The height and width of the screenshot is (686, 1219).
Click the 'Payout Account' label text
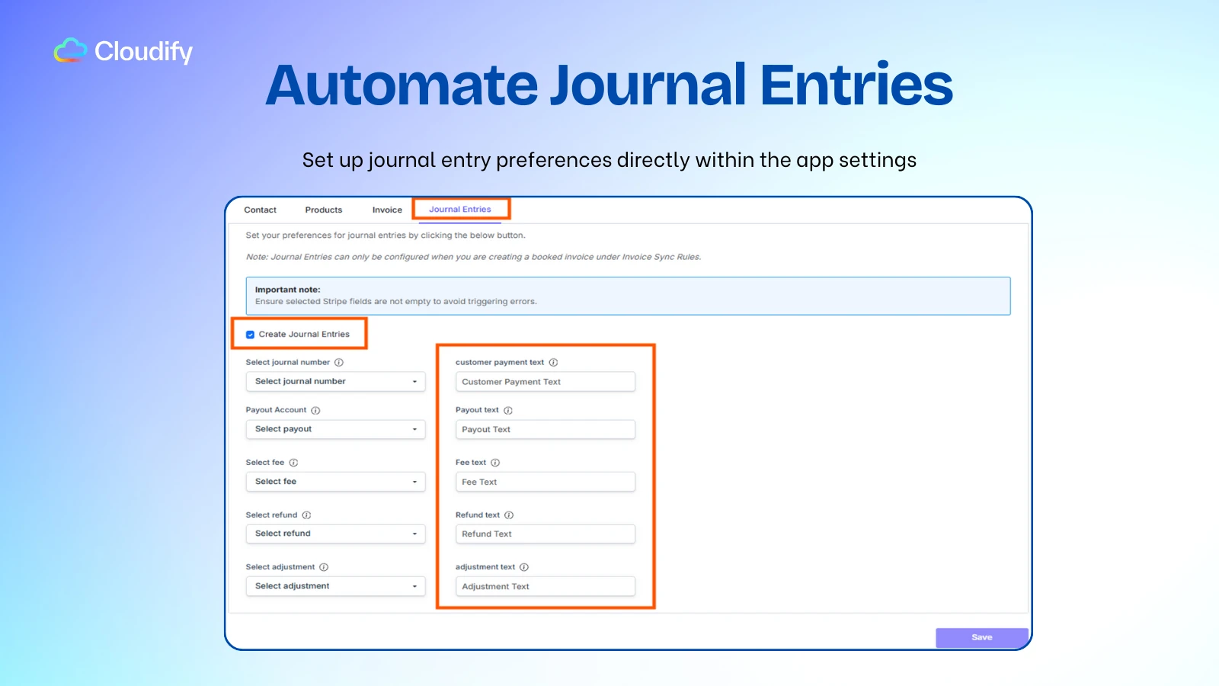click(x=276, y=410)
